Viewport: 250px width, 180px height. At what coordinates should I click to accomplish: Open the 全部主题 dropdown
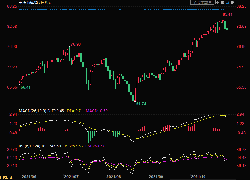(x=203, y=3)
